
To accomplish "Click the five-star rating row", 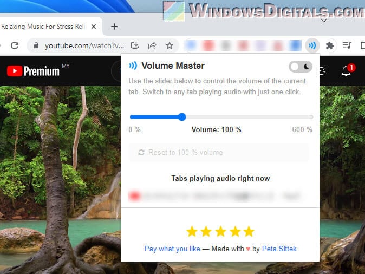I will [x=220, y=231].
